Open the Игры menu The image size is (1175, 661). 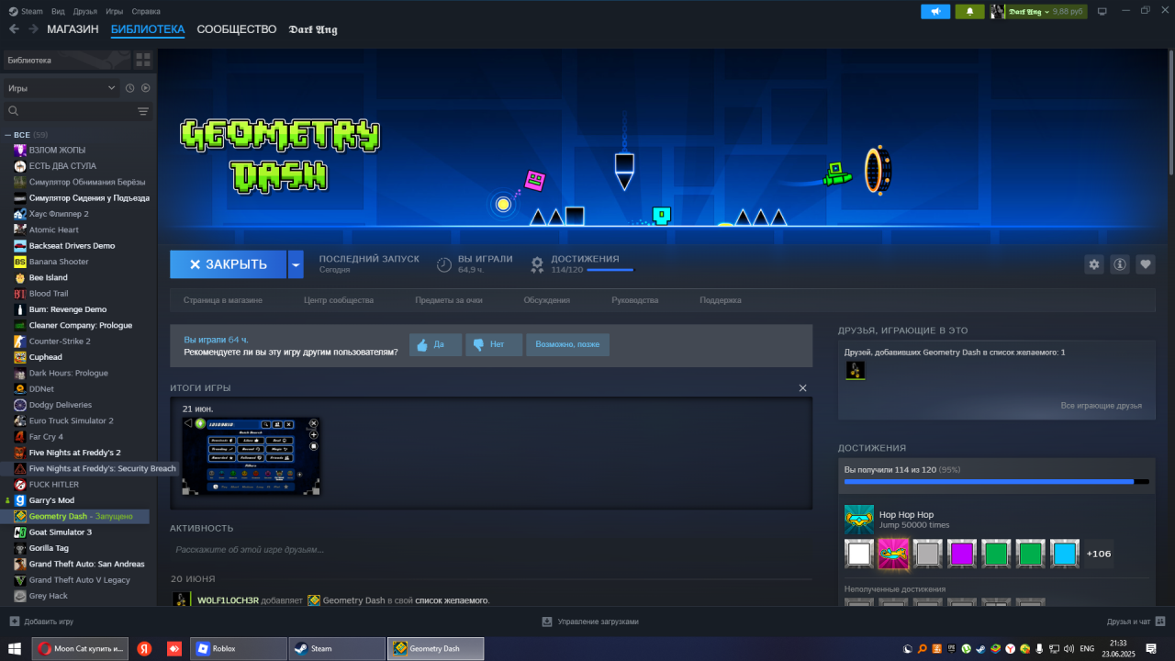click(x=115, y=11)
